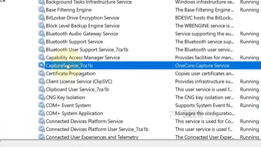The height and width of the screenshot is (147, 261).
Task: Click Running status of Bluetooth Audio Gateway Service
Action: tap(249, 34)
